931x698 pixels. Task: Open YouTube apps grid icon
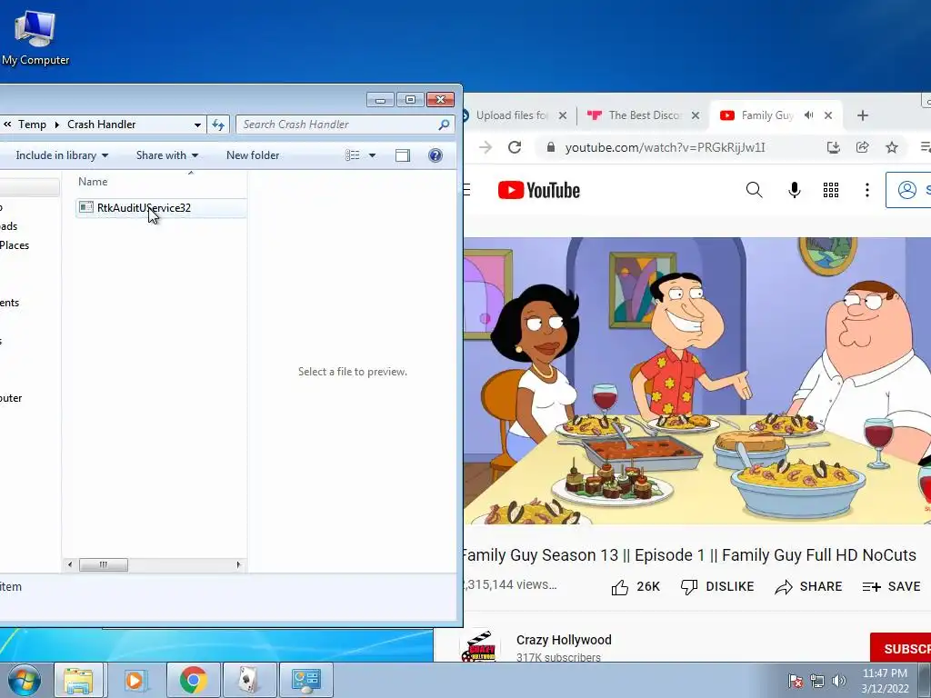pos(831,190)
